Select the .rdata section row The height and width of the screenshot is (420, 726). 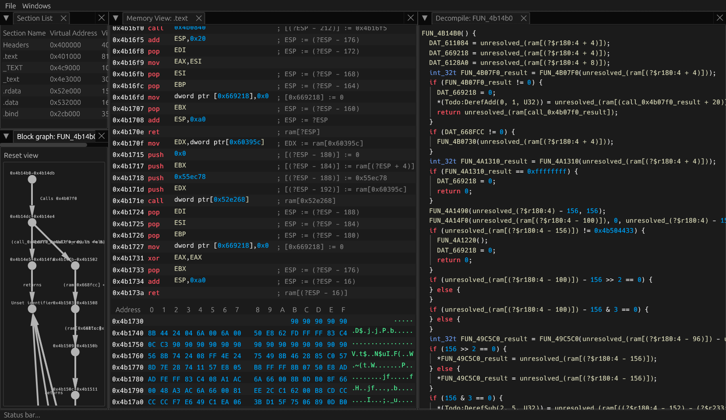point(54,91)
